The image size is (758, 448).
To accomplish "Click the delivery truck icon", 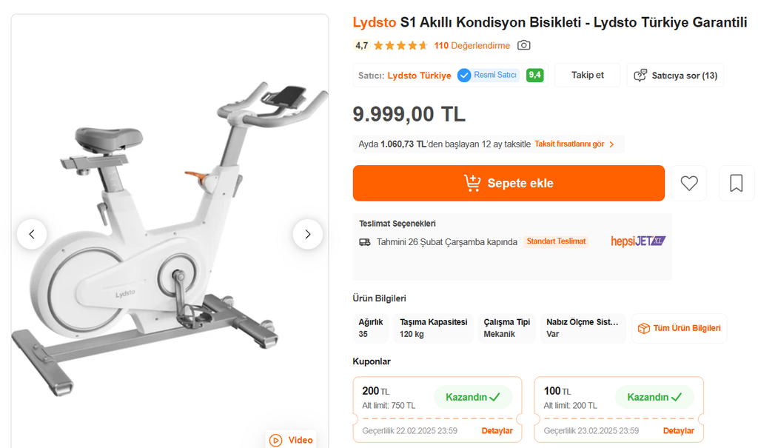I will 365,242.
